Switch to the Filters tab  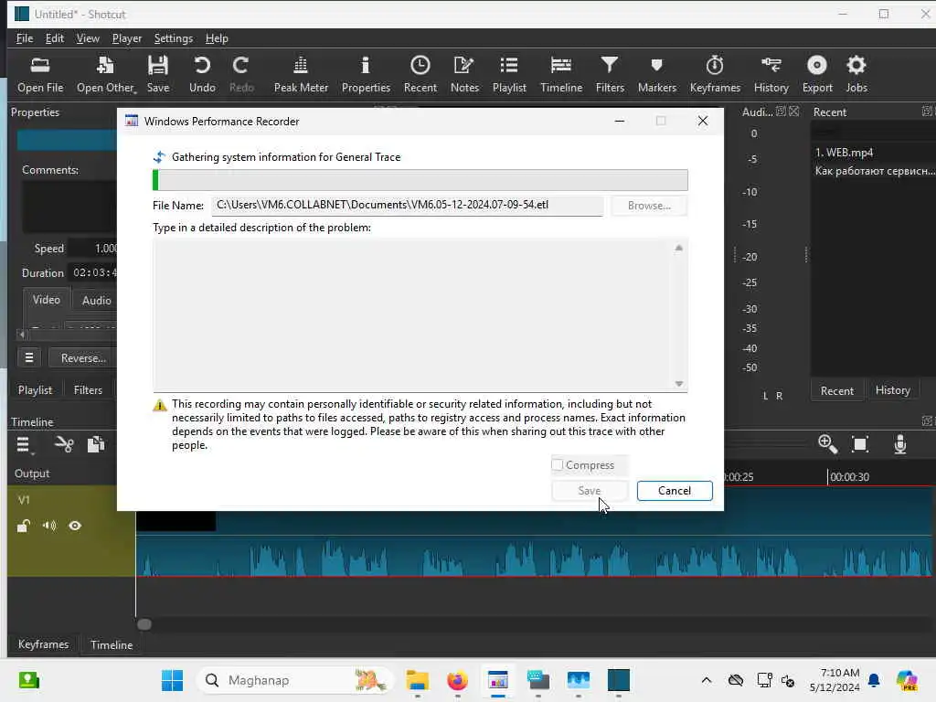(x=88, y=389)
